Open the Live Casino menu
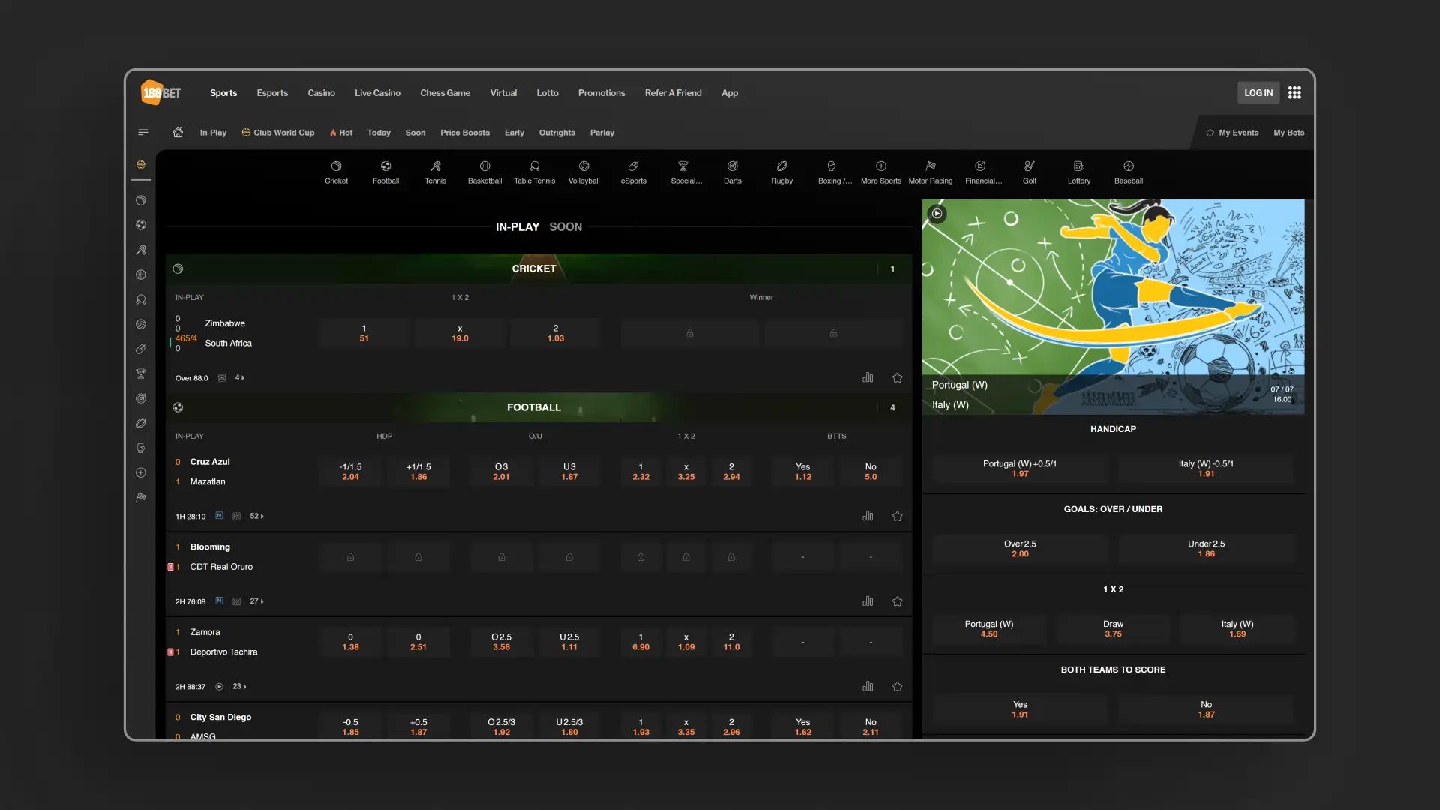The height and width of the screenshot is (810, 1440). pyautogui.click(x=377, y=93)
